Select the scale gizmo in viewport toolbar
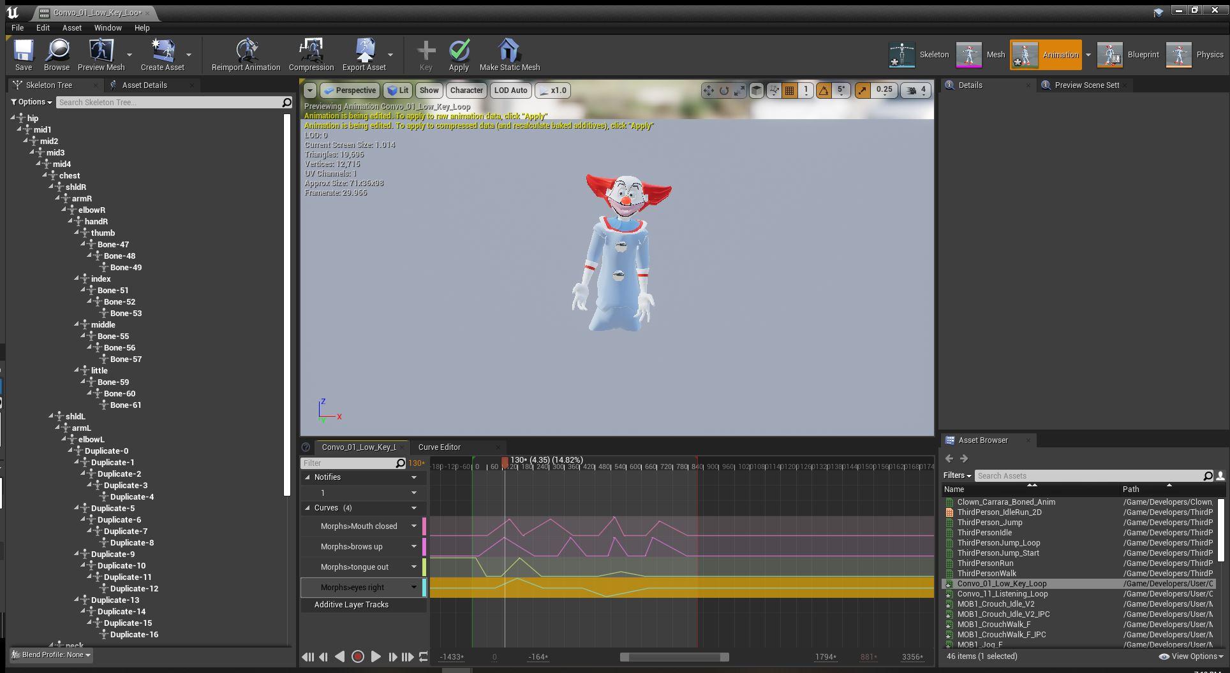Screen dimensions: 1230x673 click(739, 90)
